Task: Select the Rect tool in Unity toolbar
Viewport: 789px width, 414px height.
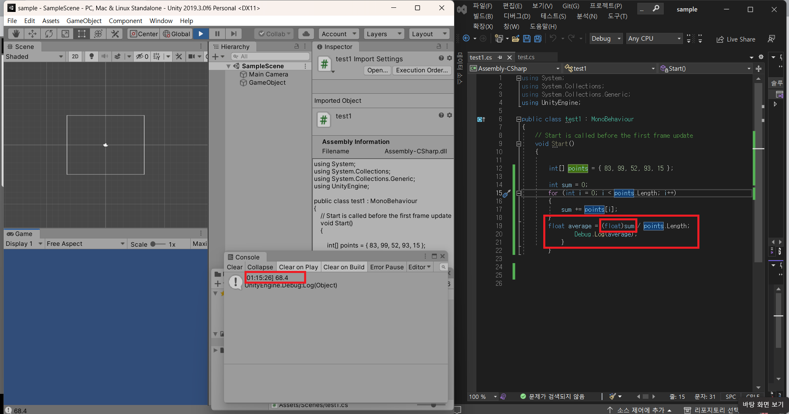Action: (x=82, y=34)
